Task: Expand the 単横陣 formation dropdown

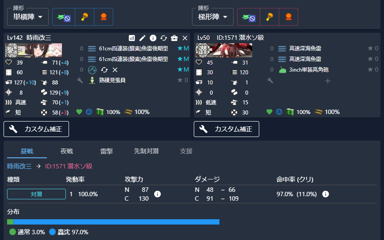Action: coord(28,17)
